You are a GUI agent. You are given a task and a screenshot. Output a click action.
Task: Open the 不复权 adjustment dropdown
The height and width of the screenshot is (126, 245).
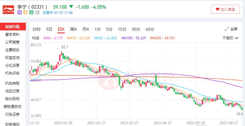click(230, 38)
